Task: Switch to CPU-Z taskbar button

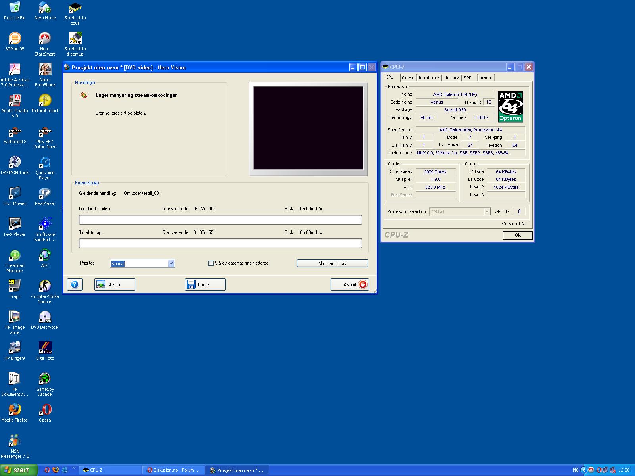Action: [110, 470]
